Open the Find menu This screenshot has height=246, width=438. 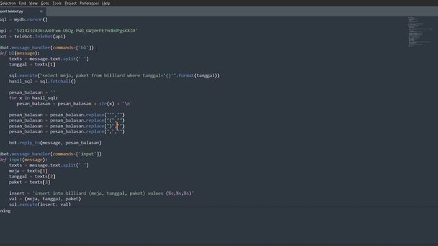pos(23,3)
